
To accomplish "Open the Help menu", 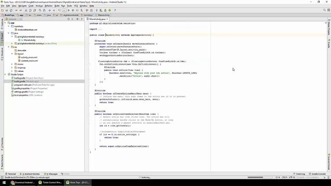I will (x=92, y=6).
